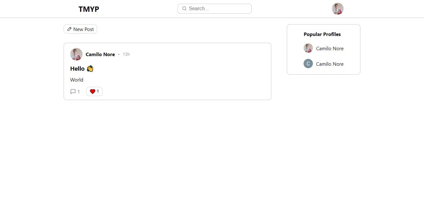Image resolution: width=424 pixels, height=203 pixels.
Task: Click the New Post button label
Action: click(83, 29)
